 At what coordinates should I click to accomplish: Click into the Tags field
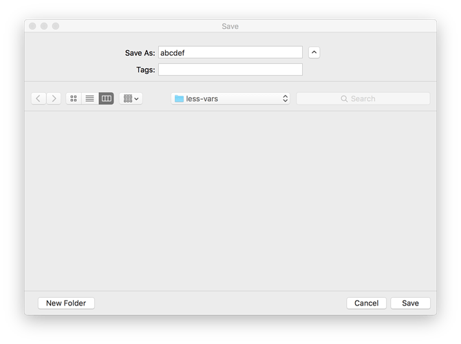point(230,69)
